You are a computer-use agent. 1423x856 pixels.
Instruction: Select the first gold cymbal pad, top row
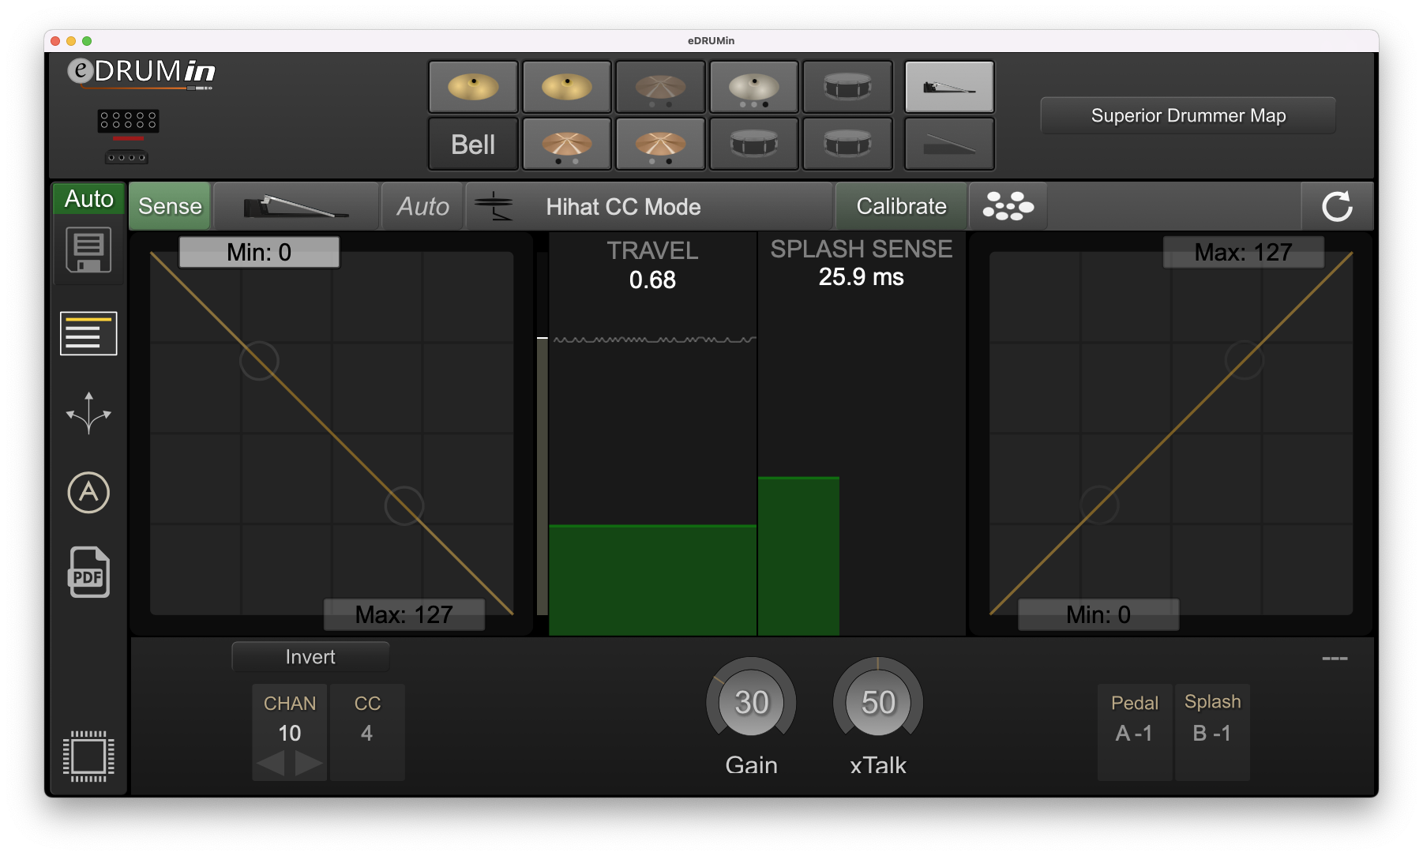coord(473,87)
